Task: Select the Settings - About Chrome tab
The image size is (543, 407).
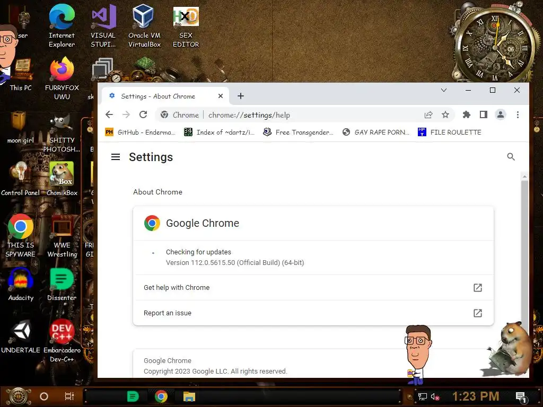Action: 165,96
